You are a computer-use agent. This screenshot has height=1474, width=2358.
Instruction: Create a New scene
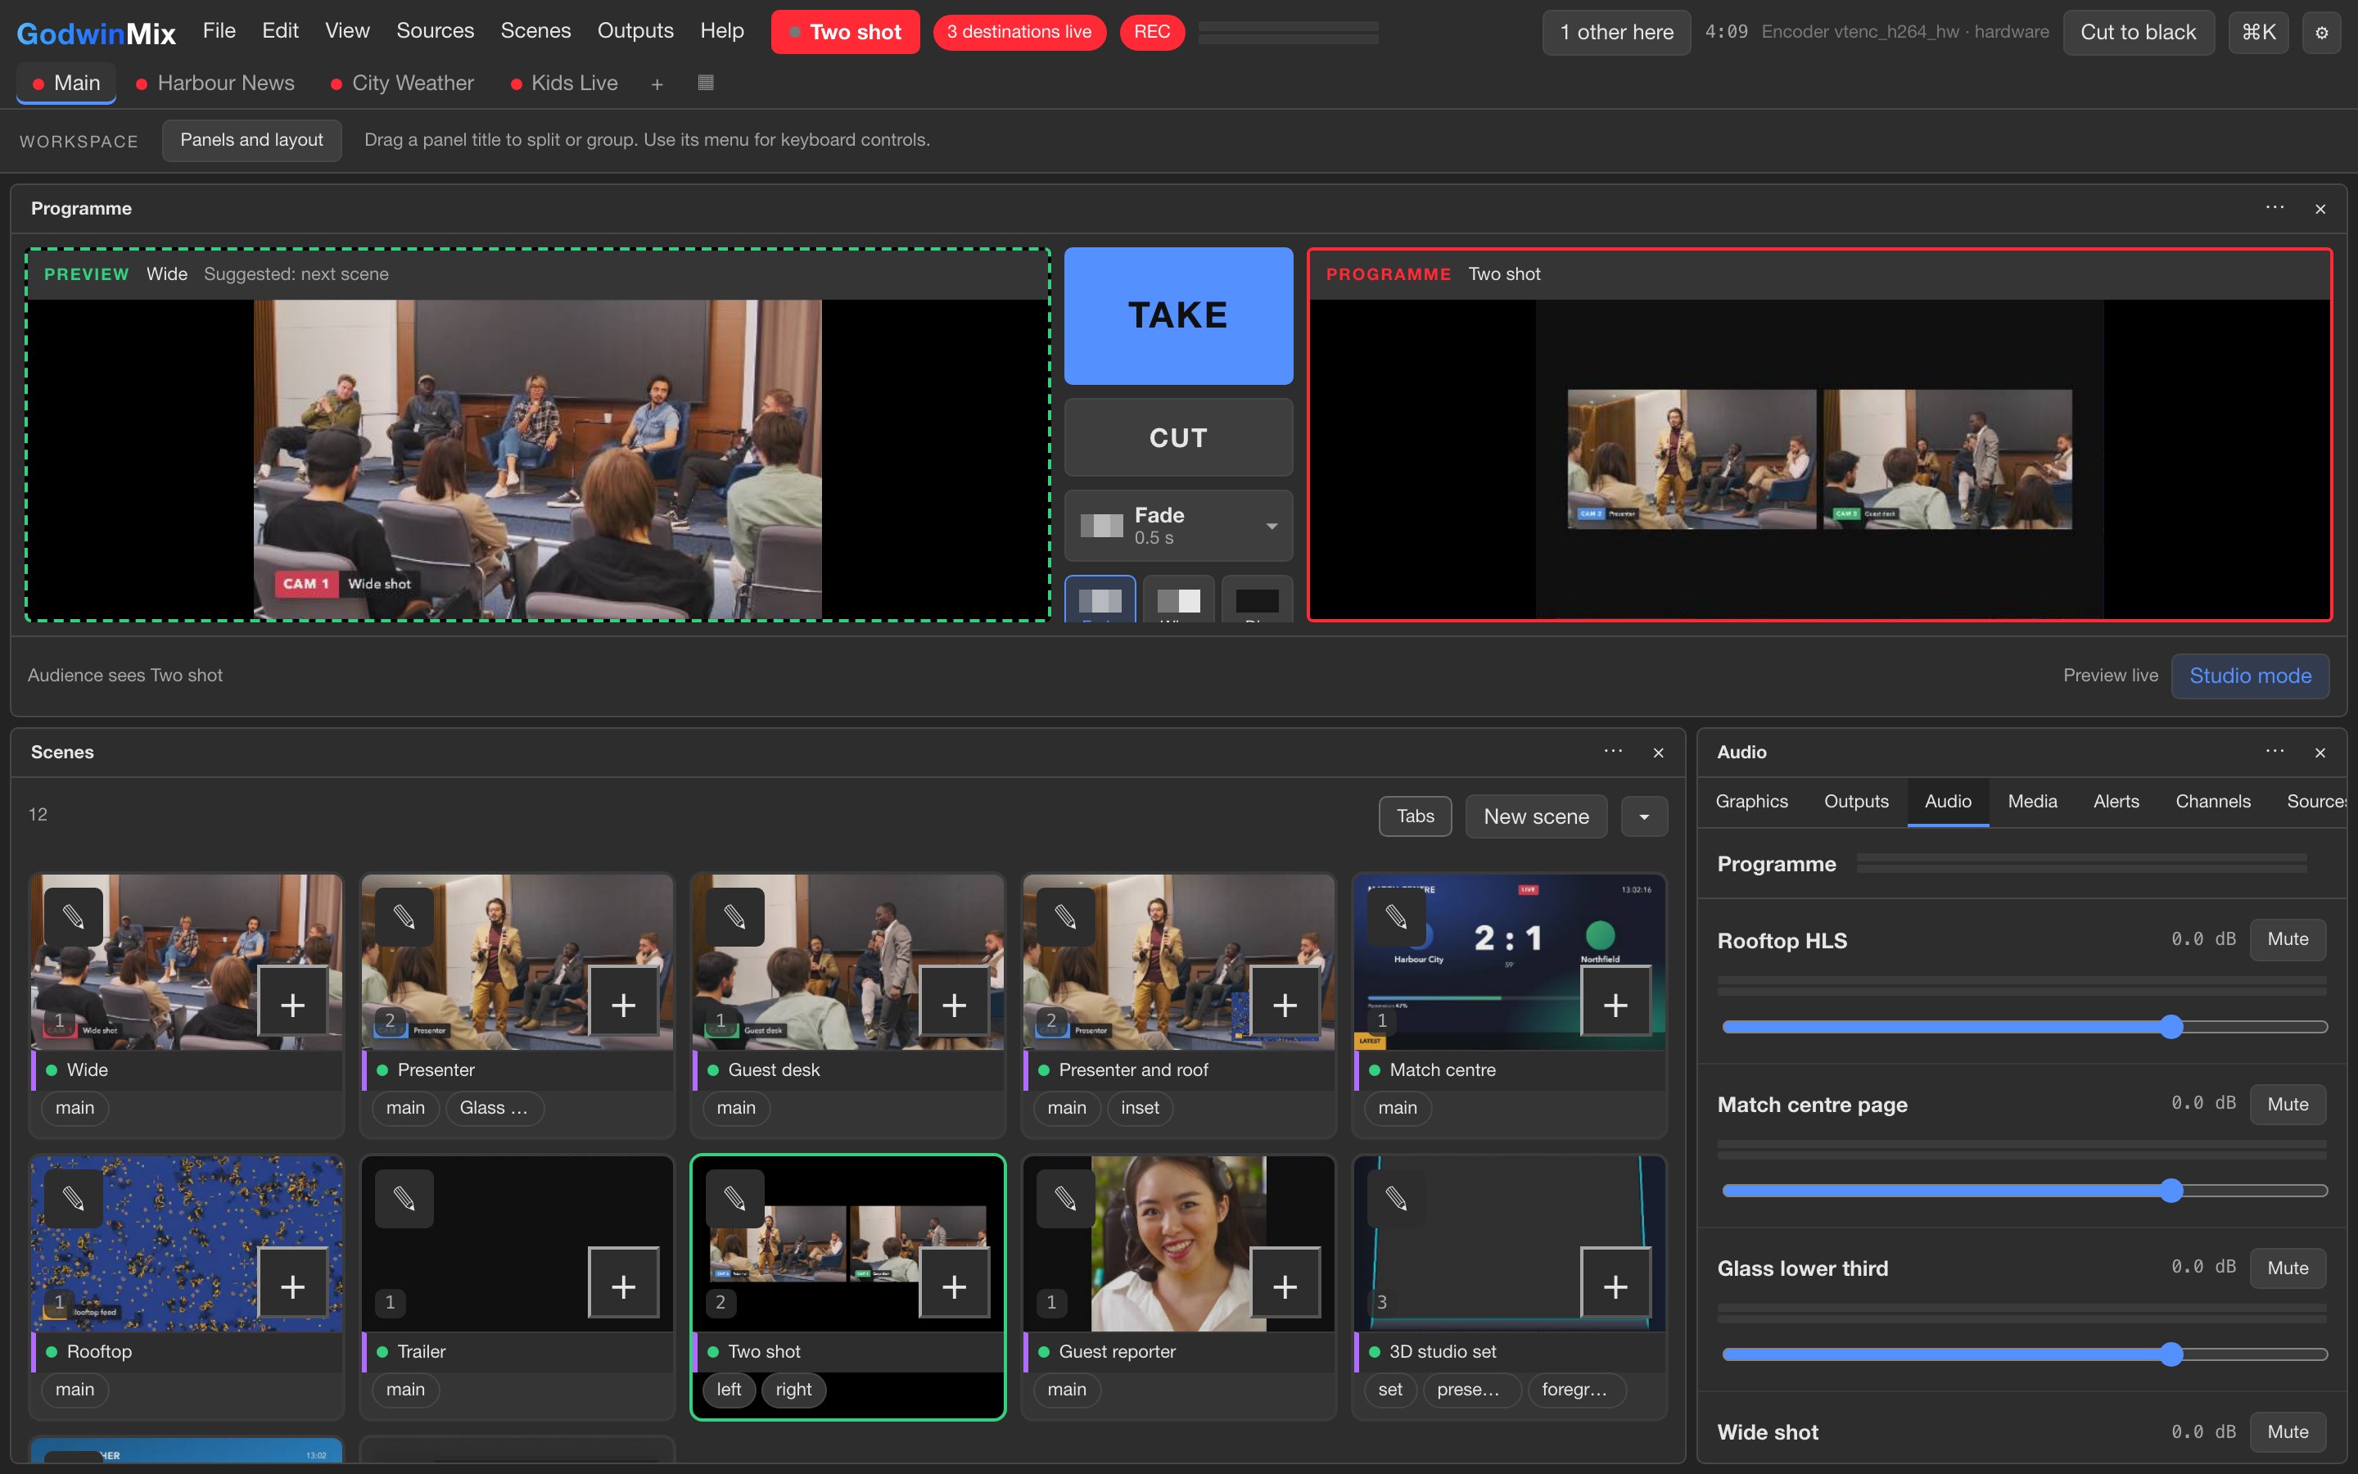pyautogui.click(x=1536, y=816)
